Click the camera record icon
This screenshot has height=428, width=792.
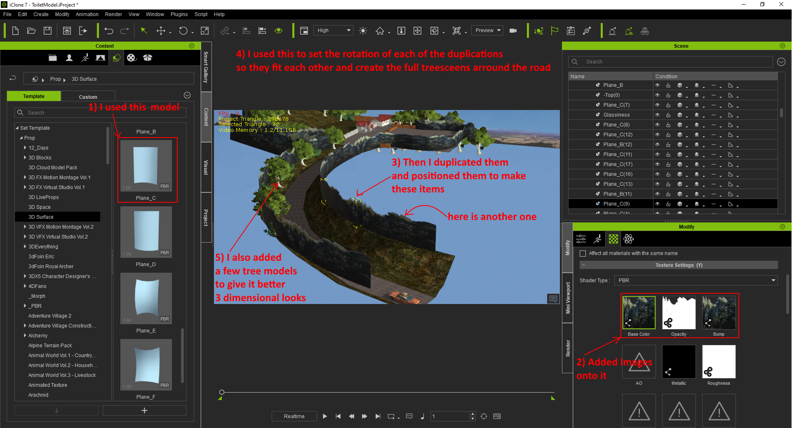click(513, 31)
